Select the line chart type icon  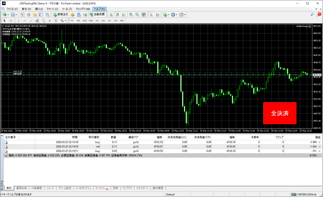point(123,14)
